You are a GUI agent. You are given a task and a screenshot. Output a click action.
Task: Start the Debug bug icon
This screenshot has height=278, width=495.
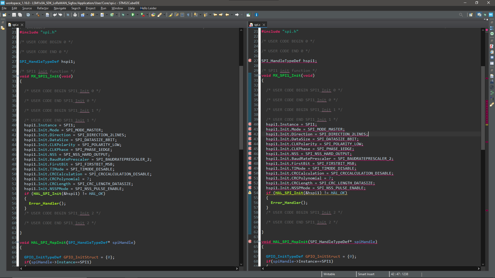coord(123,15)
